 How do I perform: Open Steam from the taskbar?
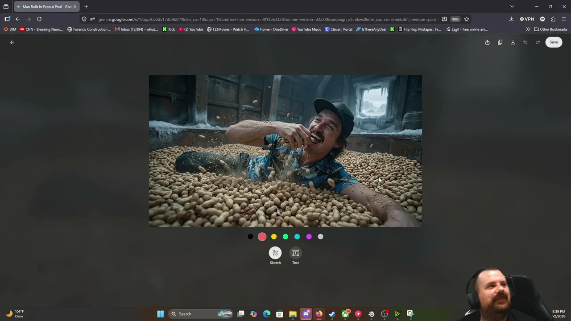[332, 314]
